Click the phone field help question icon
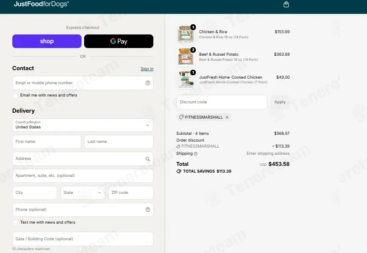367x253 pixels. [148, 210]
